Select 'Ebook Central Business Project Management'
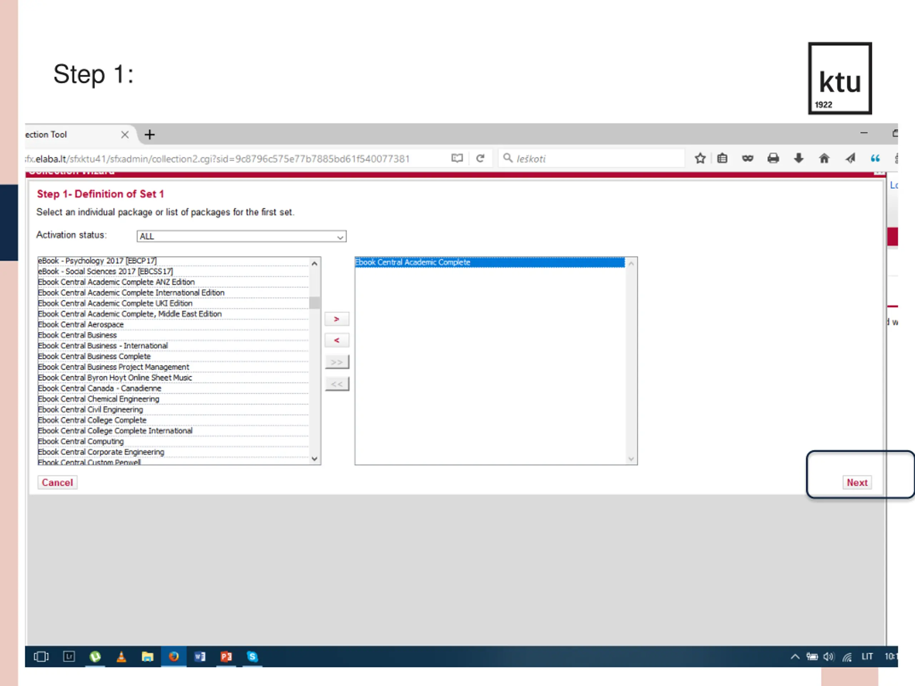Viewport: 915px width, 686px height. pos(173,367)
